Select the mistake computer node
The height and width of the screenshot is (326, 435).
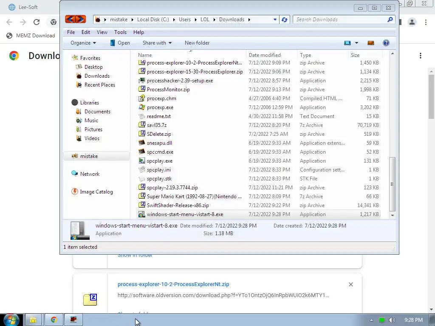pos(96,156)
